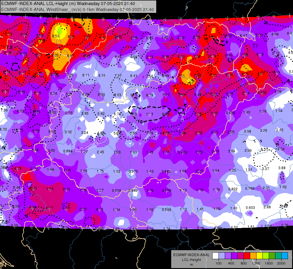
Task: Select the light blue legend swatch at far right
Action: (285, 256)
